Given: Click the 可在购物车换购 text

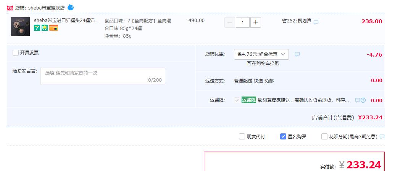Looking at the screenshot, I should point(263,63).
